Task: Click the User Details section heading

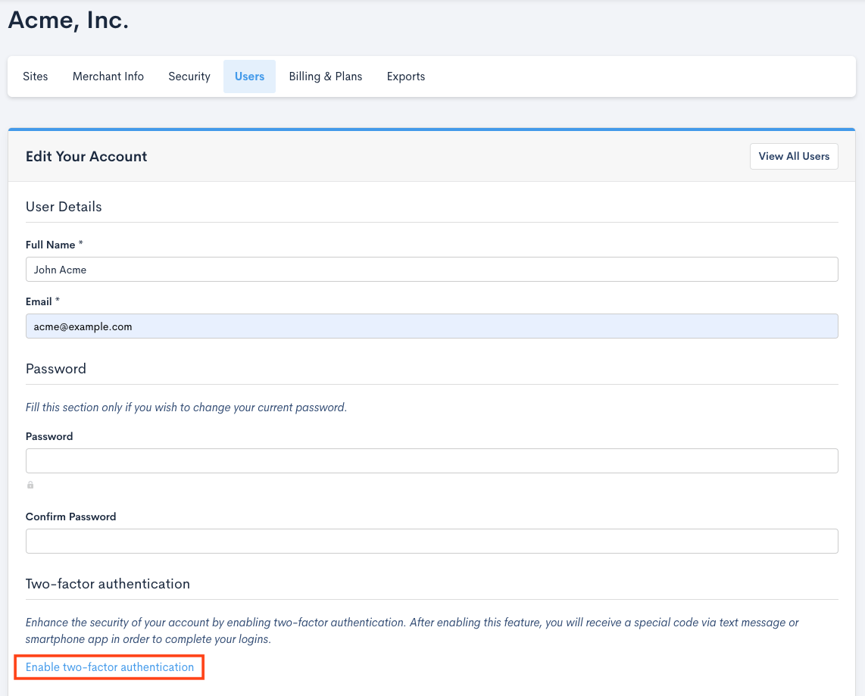Action: point(64,207)
